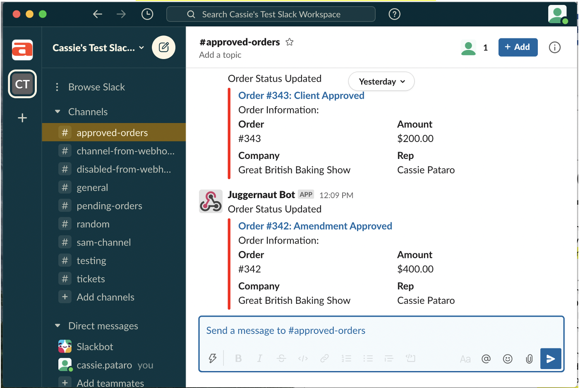Collapse the Channels section
The width and height of the screenshot is (580, 388).
[58, 112]
